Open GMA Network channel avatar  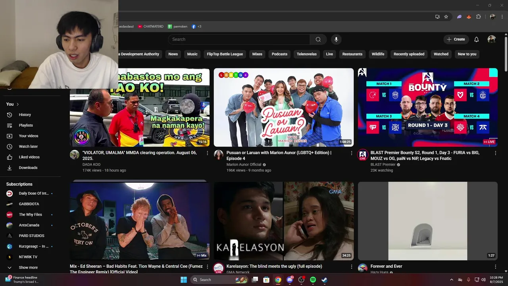[x=219, y=268]
